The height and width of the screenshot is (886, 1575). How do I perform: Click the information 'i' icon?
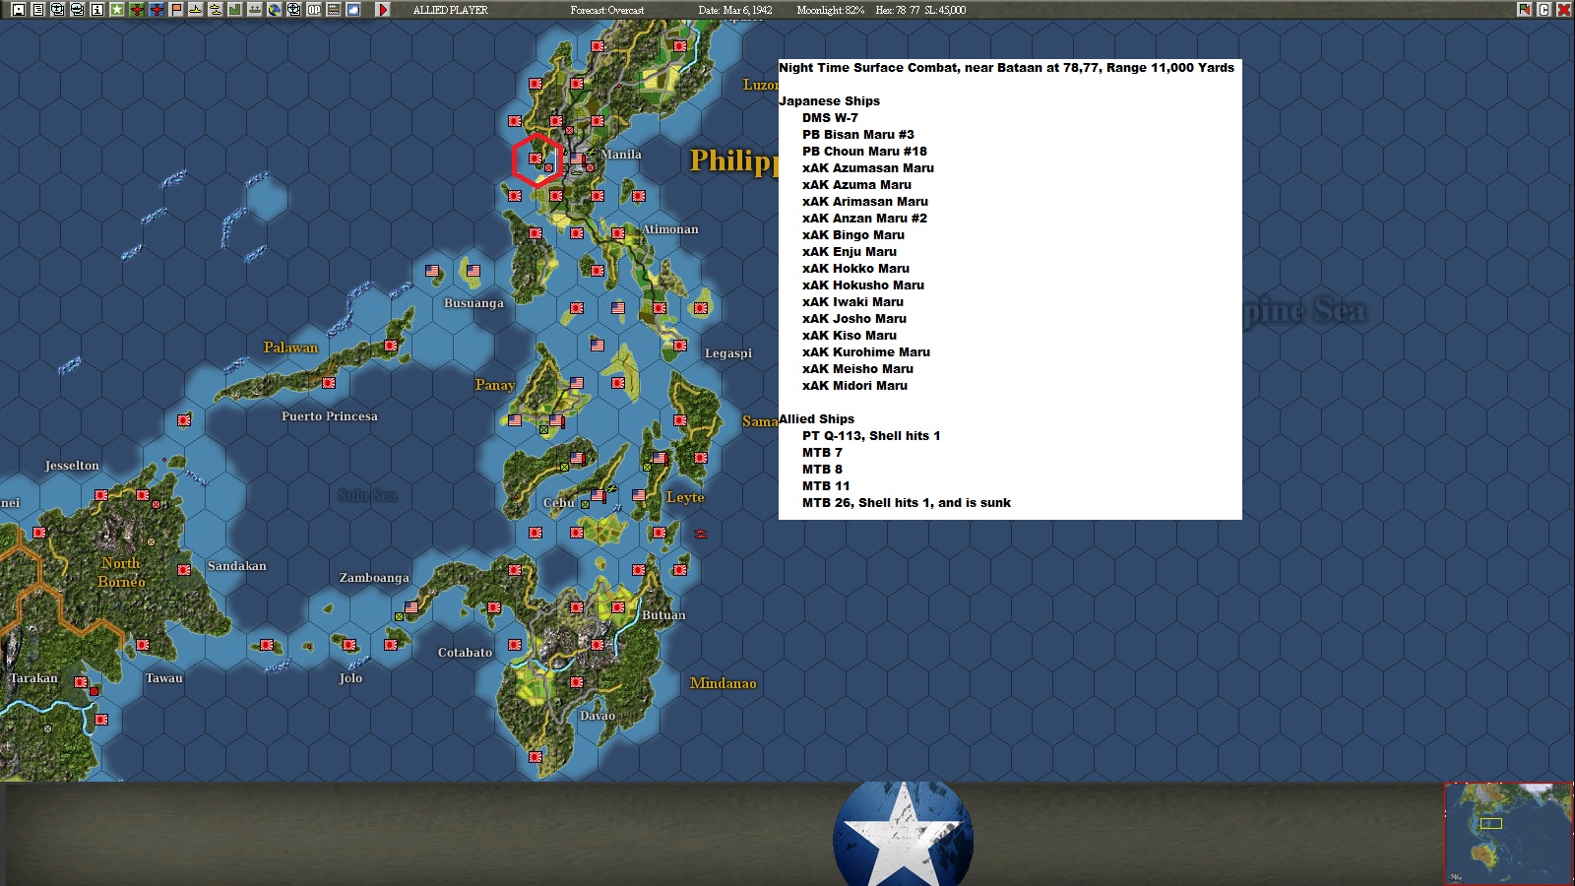[x=95, y=10]
